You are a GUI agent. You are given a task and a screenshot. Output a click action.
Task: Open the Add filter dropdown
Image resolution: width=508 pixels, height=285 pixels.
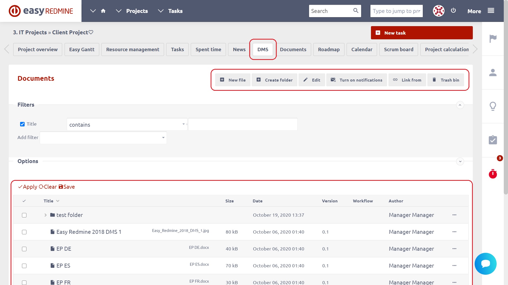[x=103, y=137]
